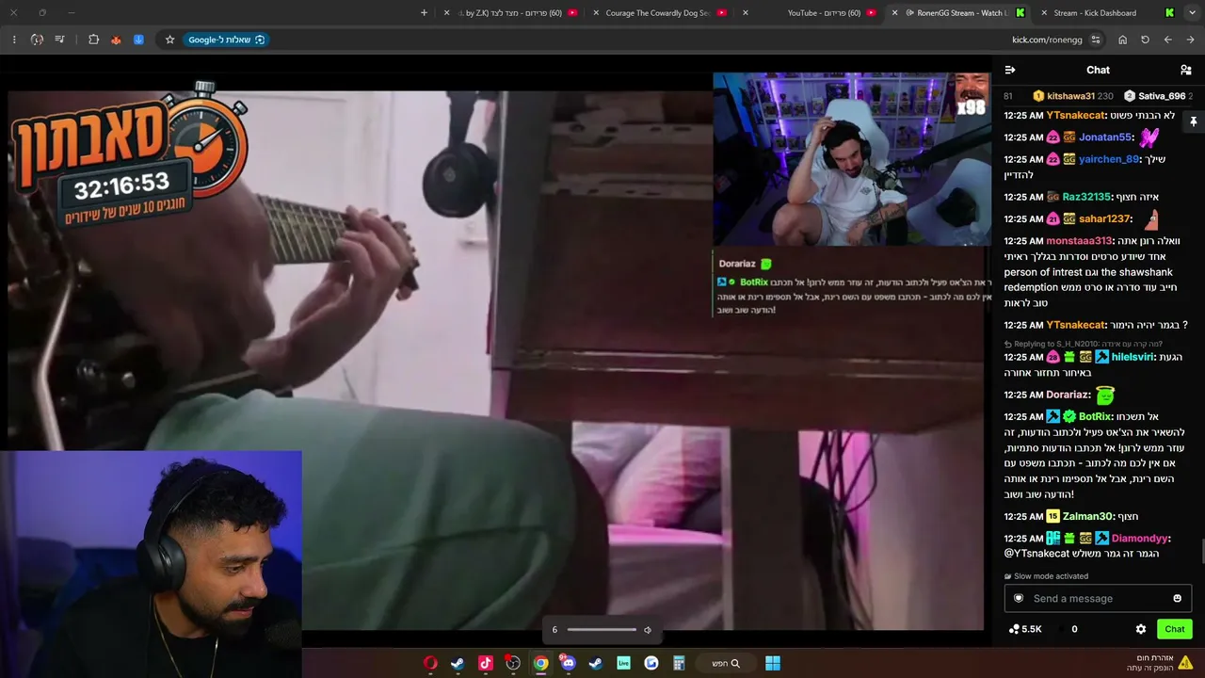Open Zalman30's user card
Image resolution: width=1205 pixels, height=678 pixels.
[x=1087, y=516]
